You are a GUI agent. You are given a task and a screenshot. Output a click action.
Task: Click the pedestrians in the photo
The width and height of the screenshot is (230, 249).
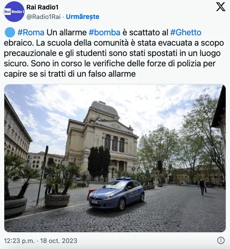[x=203, y=187]
